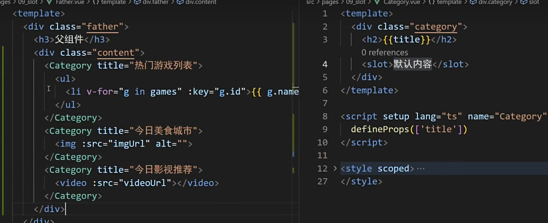This screenshot has width=548, height=223.
Task: Click the Vue icon beside Father.vue breadcrumb
Action: point(50,2)
